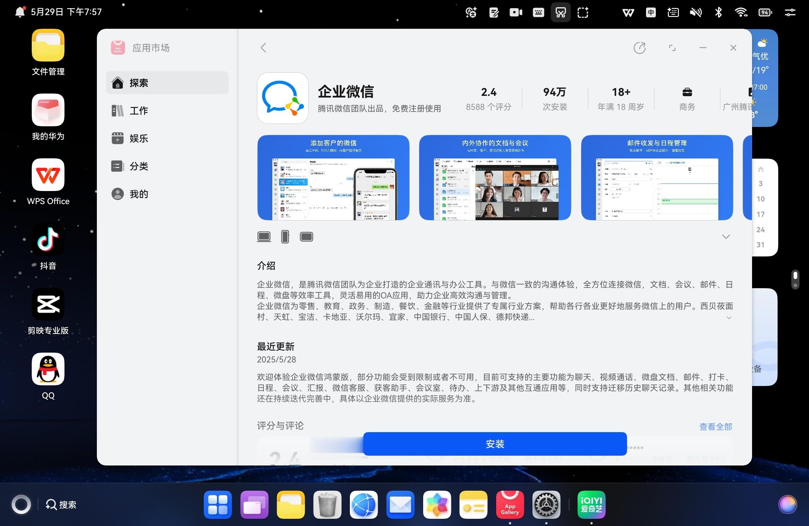
Task: Open the yellow folder in dock
Action: point(291,505)
